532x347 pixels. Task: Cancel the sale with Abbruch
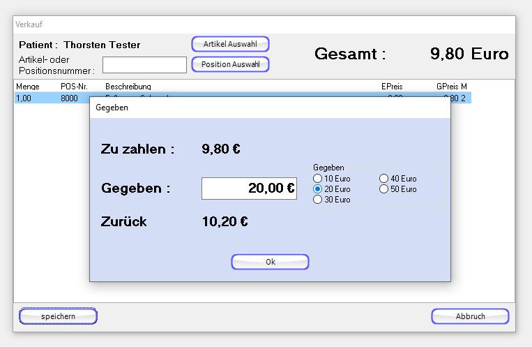(x=470, y=316)
